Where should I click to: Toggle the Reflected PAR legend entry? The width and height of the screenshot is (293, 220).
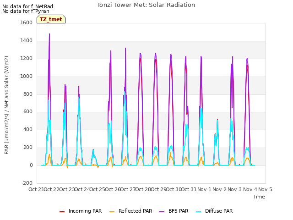(x=130, y=211)
